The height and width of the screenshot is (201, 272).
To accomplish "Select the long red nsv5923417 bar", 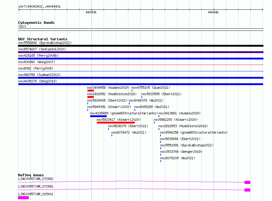I will tap(116, 123).
